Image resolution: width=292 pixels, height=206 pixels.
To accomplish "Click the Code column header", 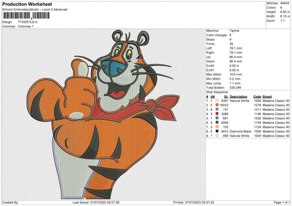I will tap(257, 97).
